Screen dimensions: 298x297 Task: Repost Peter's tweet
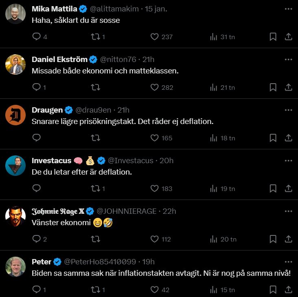(95, 290)
